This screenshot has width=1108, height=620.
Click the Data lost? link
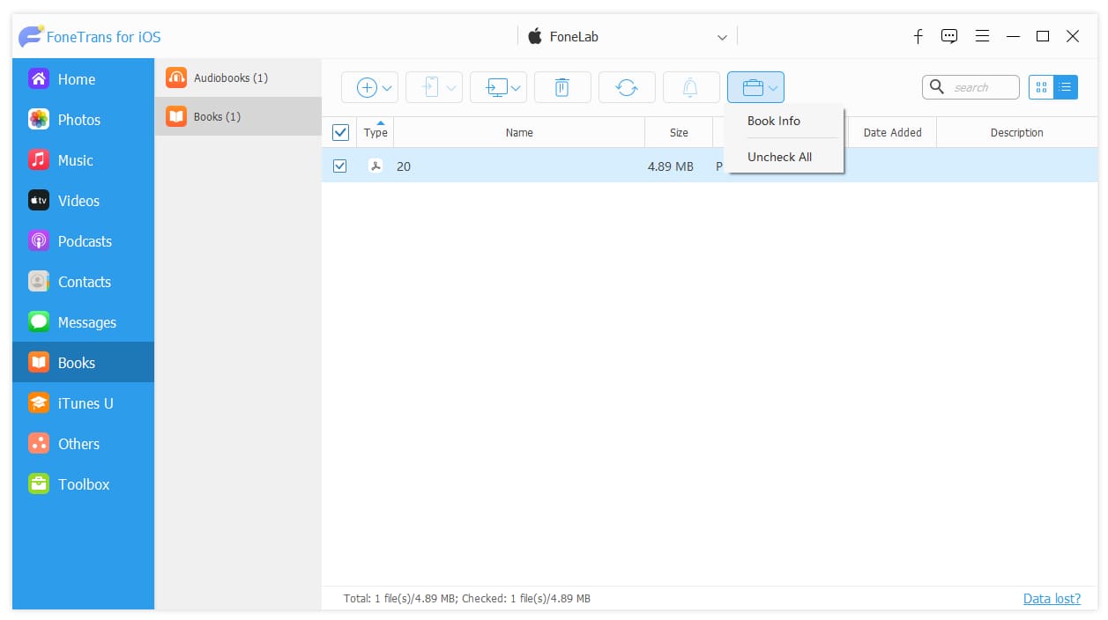pos(1052,598)
